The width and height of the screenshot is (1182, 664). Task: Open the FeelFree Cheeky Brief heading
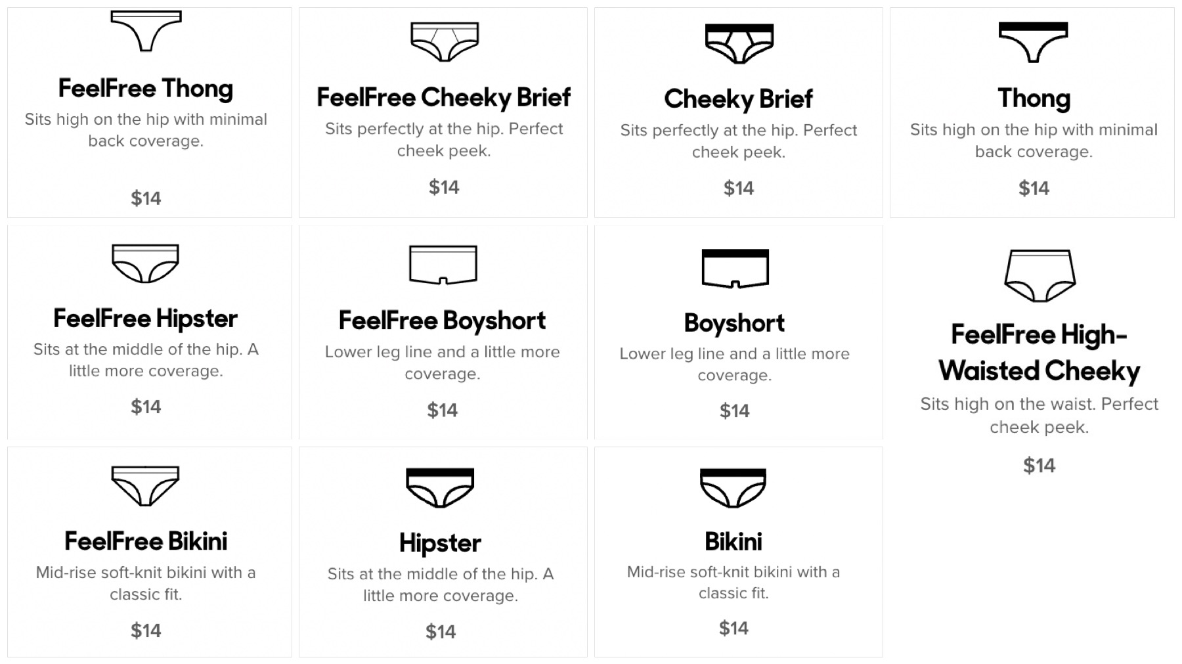click(443, 97)
